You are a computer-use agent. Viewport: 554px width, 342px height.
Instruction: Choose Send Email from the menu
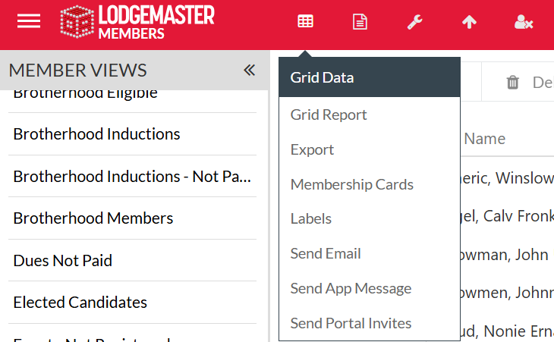click(326, 253)
